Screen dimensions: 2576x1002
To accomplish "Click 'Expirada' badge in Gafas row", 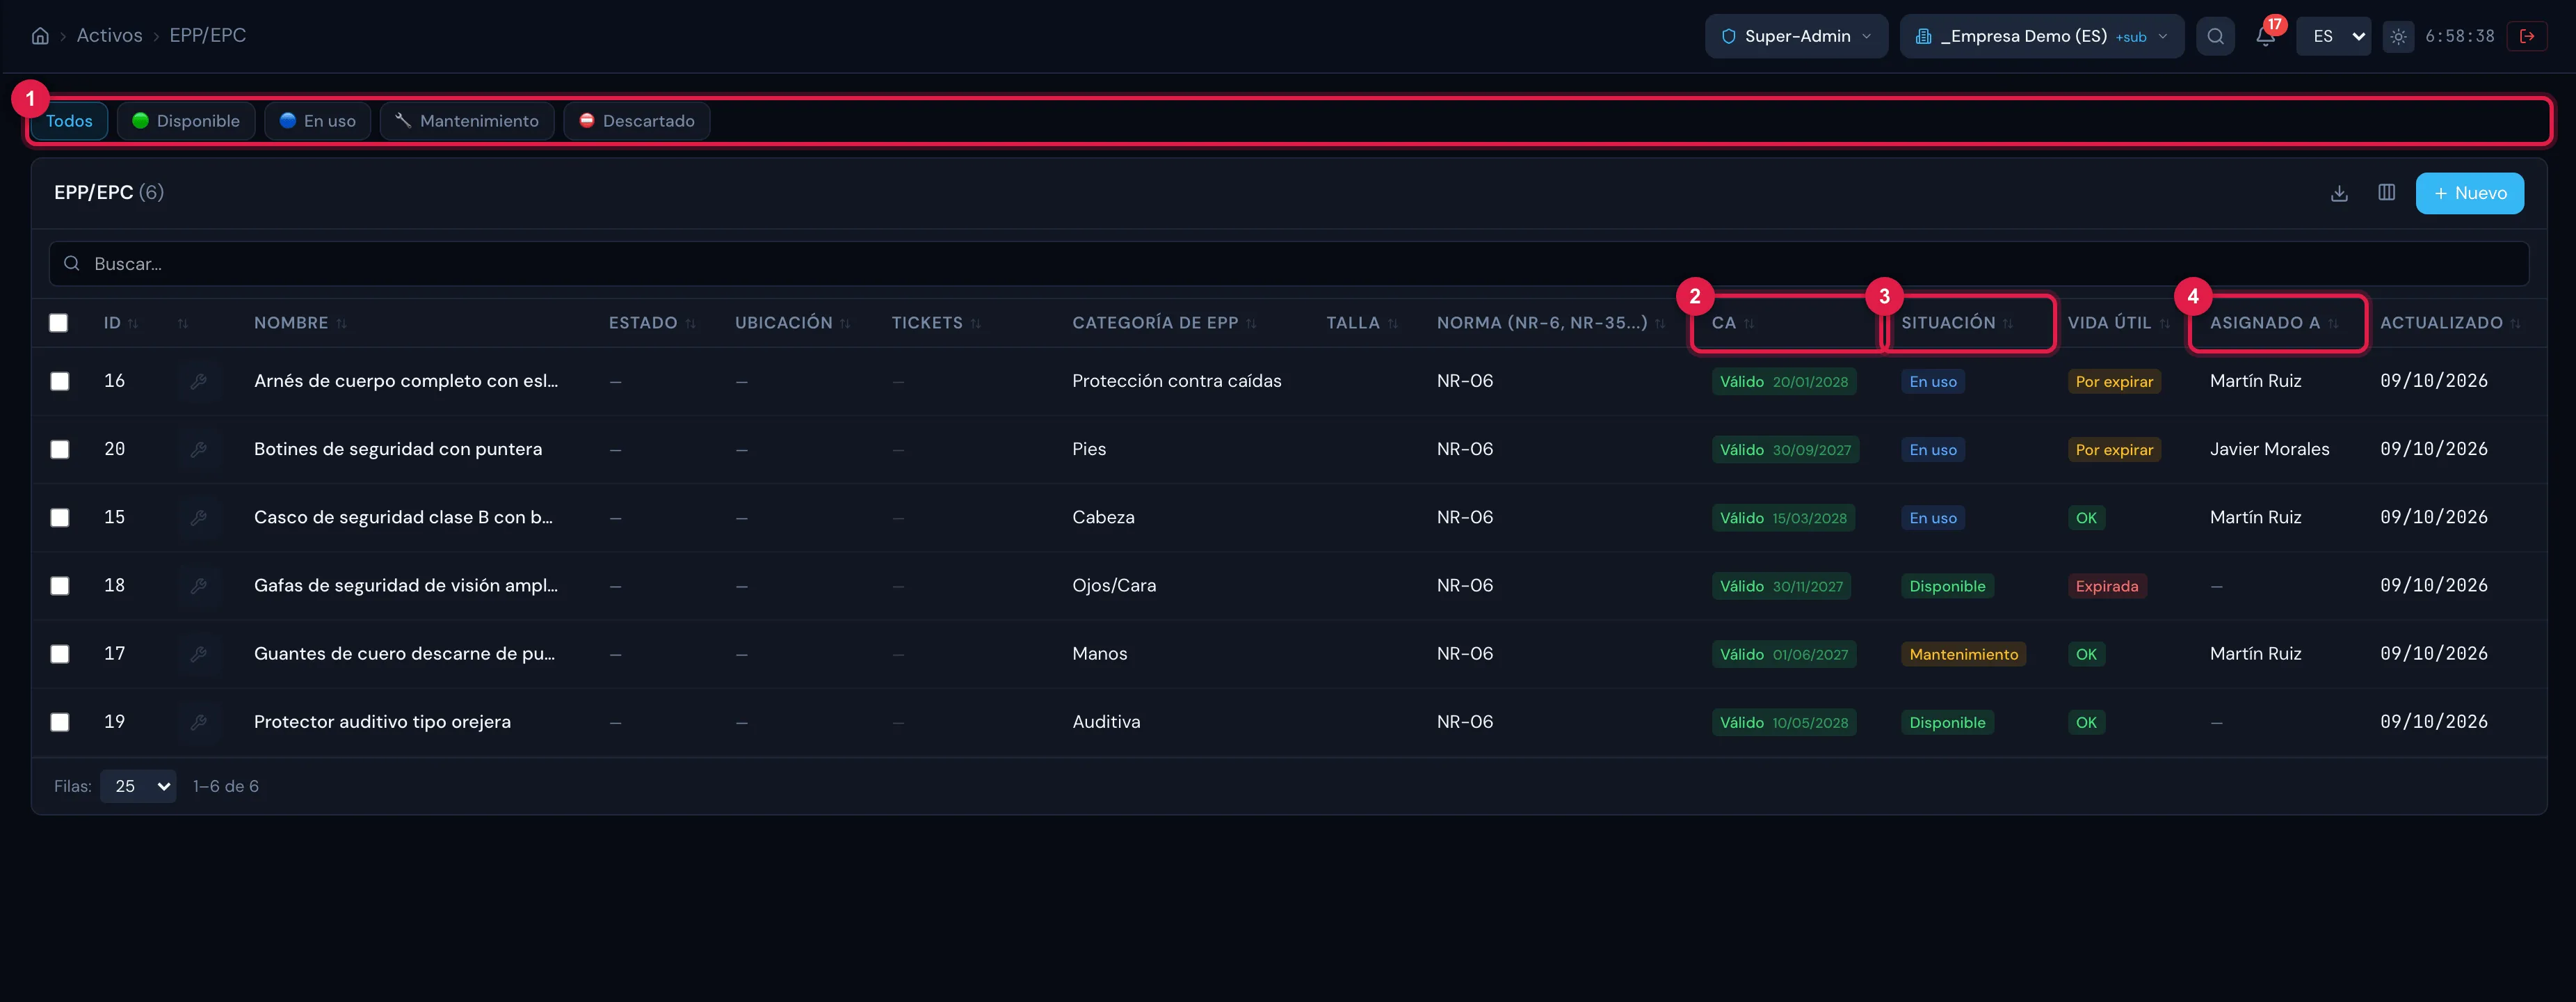I will pos(2106,587).
